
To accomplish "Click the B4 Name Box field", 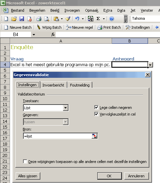I will [16, 35].
